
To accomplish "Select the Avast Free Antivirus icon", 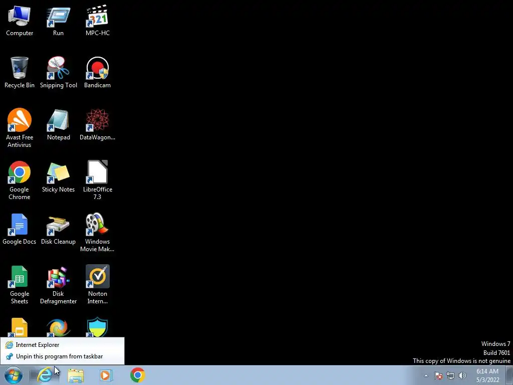I will (x=20, y=128).
